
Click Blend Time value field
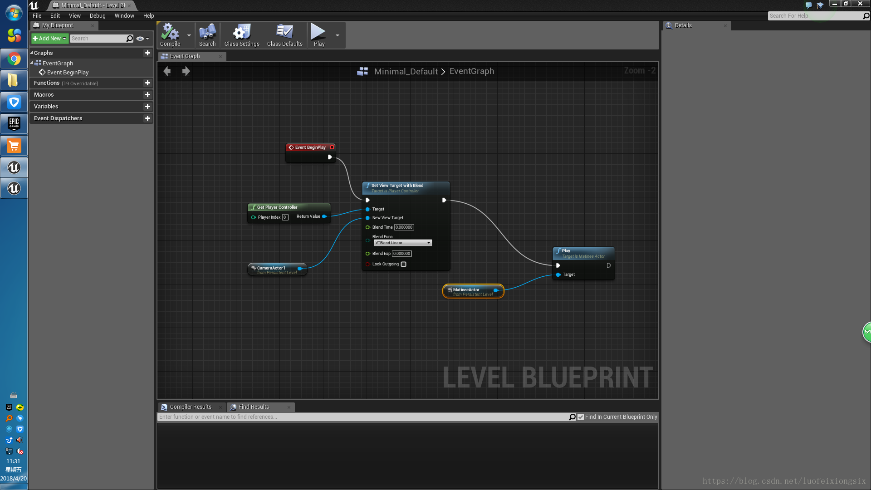point(404,227)
